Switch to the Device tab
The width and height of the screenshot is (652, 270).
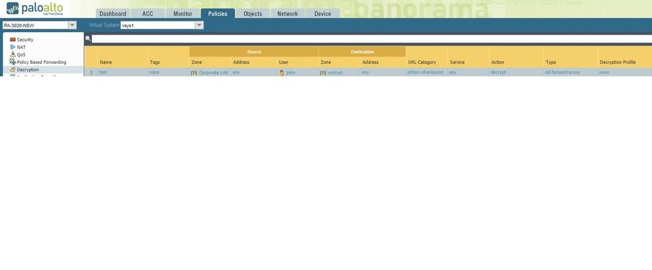tap(322, 14)
